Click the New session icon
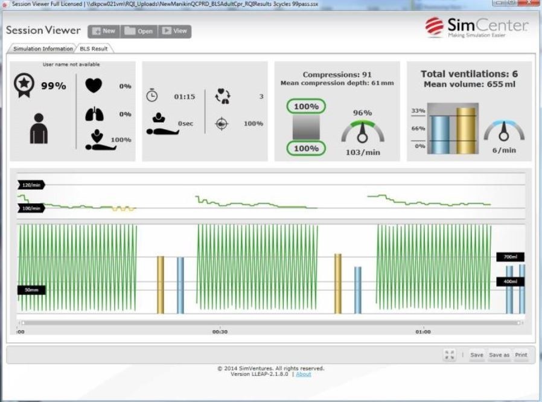Screen dimensions: 542x402 tap(96, 30)
